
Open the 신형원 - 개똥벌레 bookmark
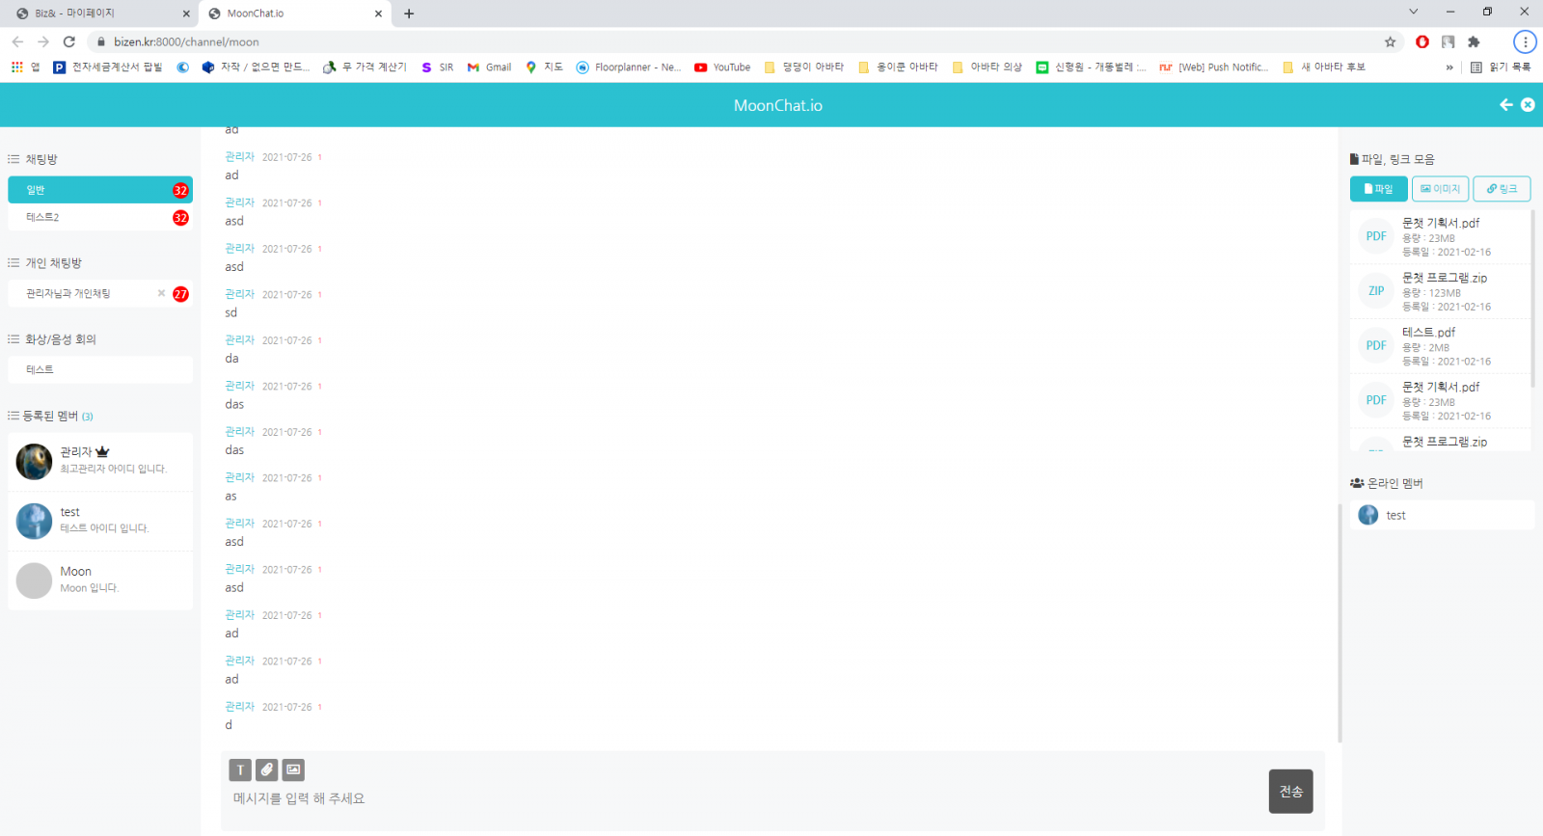tap(1091, 67)
